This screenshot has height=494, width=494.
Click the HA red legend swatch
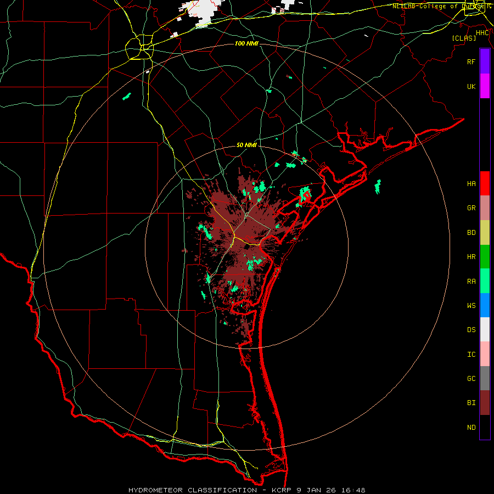point(485,183)
